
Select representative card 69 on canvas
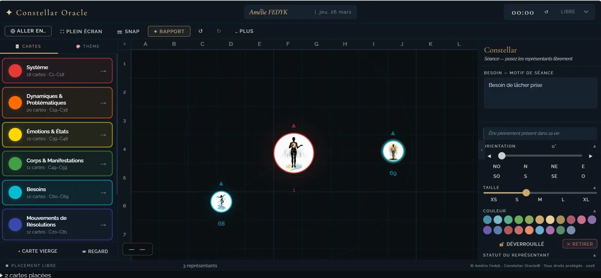[393, 151]
